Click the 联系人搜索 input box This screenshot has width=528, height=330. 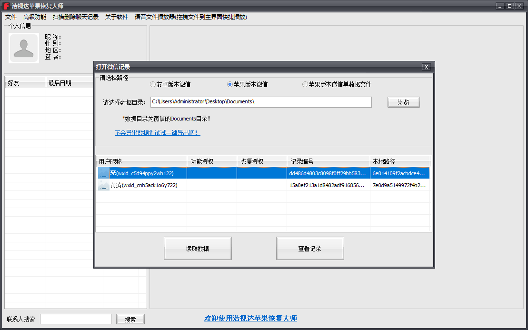click(75, 319)
